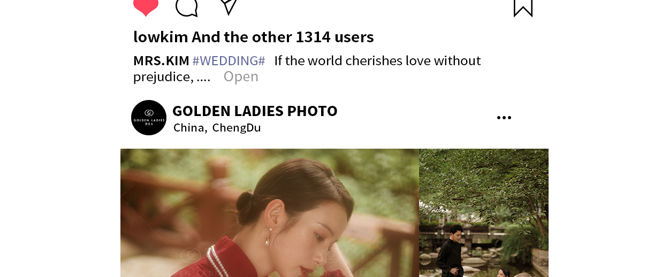Select man in black within garden photo
The image size is (669, 277).
[x=450, y=250]
